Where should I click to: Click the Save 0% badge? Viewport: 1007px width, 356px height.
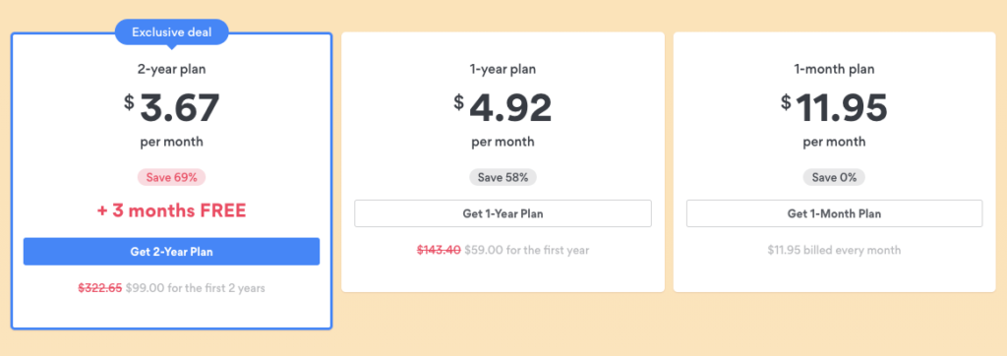(x=834, y=177)
